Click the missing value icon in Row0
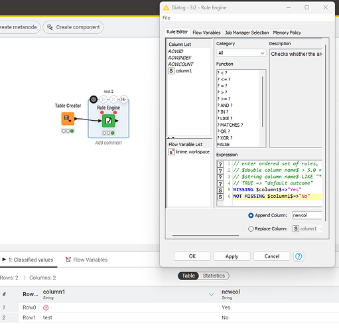This screenshot has width=339, height=332. pyautogui.click(x=46, y=307)
